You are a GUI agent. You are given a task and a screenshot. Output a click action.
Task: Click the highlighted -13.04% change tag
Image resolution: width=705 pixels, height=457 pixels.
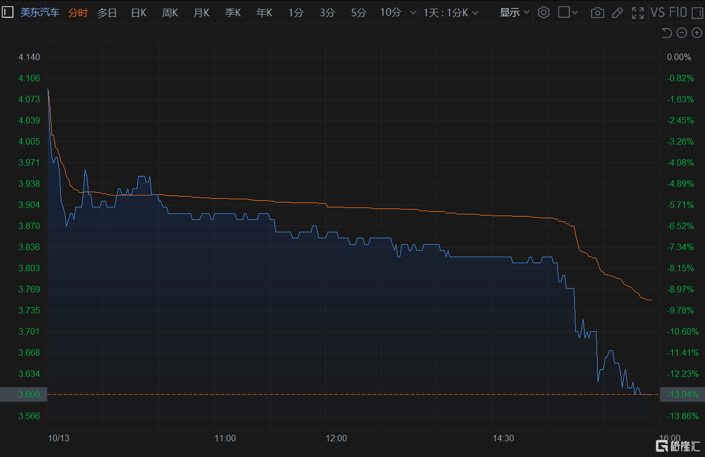[682, 395]
